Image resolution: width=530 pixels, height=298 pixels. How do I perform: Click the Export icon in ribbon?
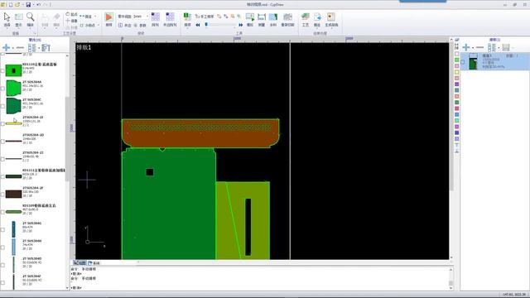[317, 19]
